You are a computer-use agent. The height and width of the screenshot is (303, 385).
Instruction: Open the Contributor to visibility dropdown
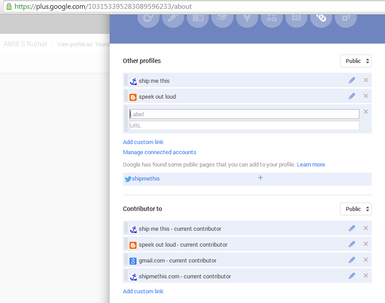point(356,209)
